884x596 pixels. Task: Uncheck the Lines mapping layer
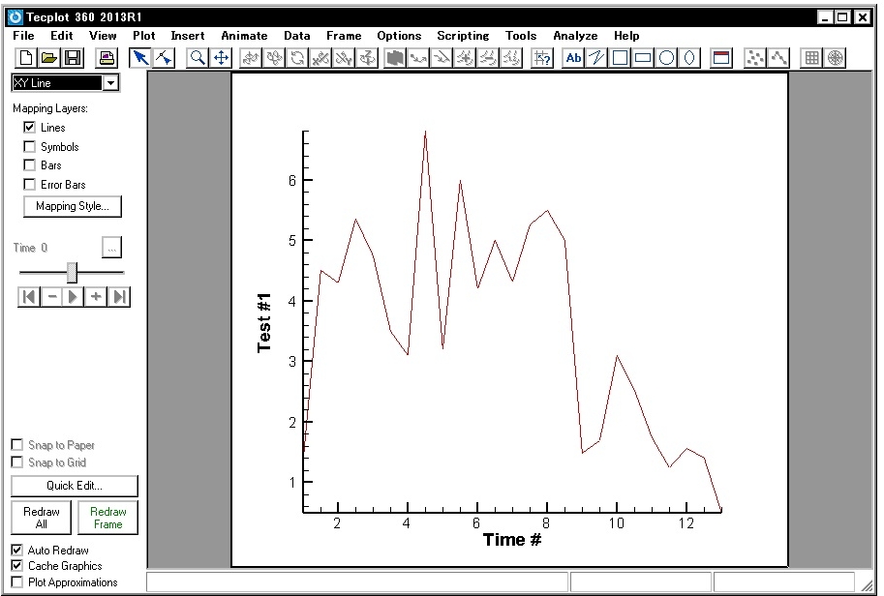click(x=29, y=128)
